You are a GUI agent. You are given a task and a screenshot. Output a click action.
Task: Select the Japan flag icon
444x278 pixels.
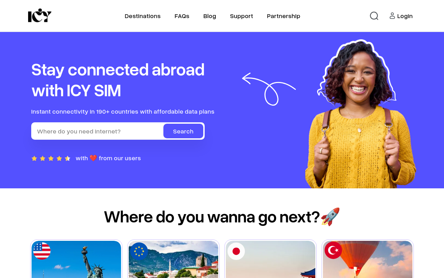(x=236, y=251)
